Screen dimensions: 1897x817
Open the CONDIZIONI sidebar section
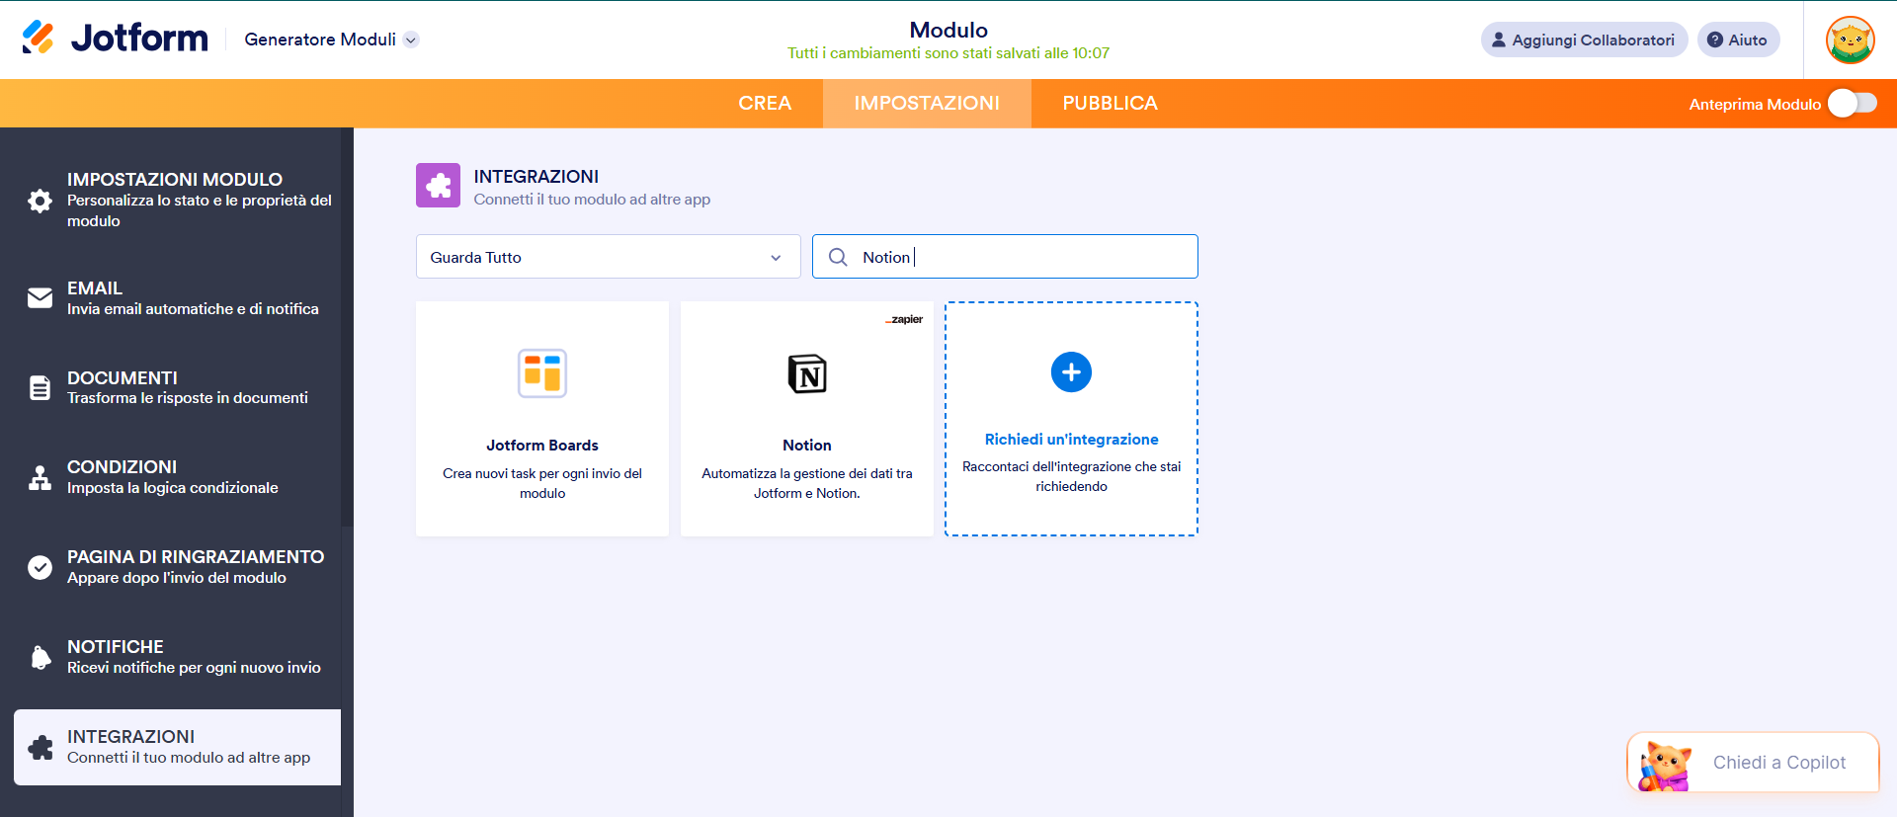[x=178, y=476]
